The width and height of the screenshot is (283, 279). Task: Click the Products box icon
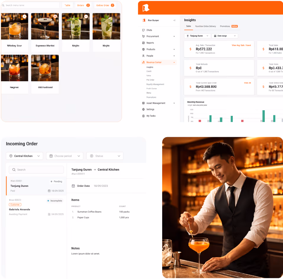(144, 49)
